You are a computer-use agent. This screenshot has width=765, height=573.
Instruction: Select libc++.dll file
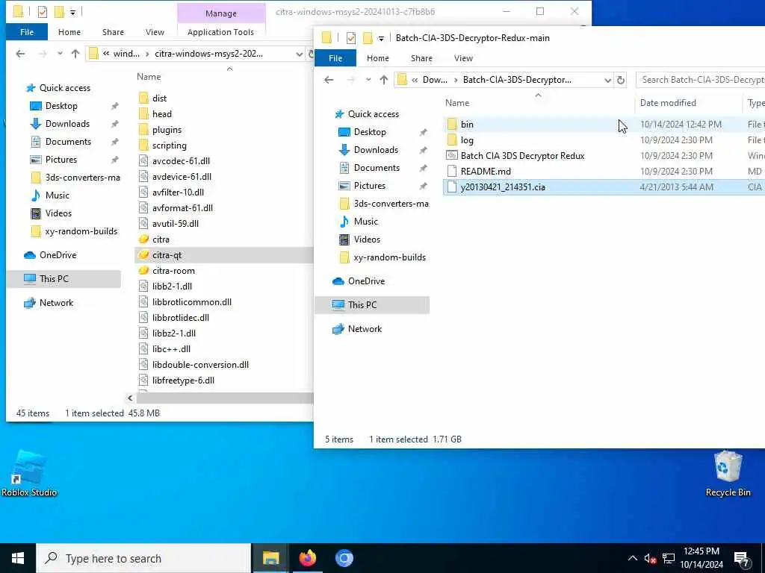(x=171, y=349)
